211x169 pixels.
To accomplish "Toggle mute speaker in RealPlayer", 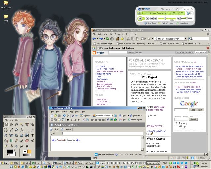I will click(x=179, y=18).
